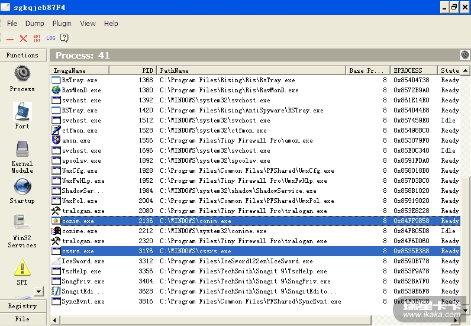Click the refresh icon beside Process: 41
This screenshot has height=326, width=471.
point(464,54)
